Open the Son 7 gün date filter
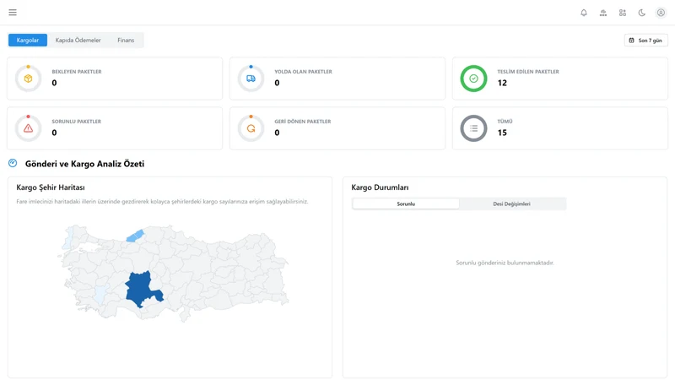 [645, 40]
